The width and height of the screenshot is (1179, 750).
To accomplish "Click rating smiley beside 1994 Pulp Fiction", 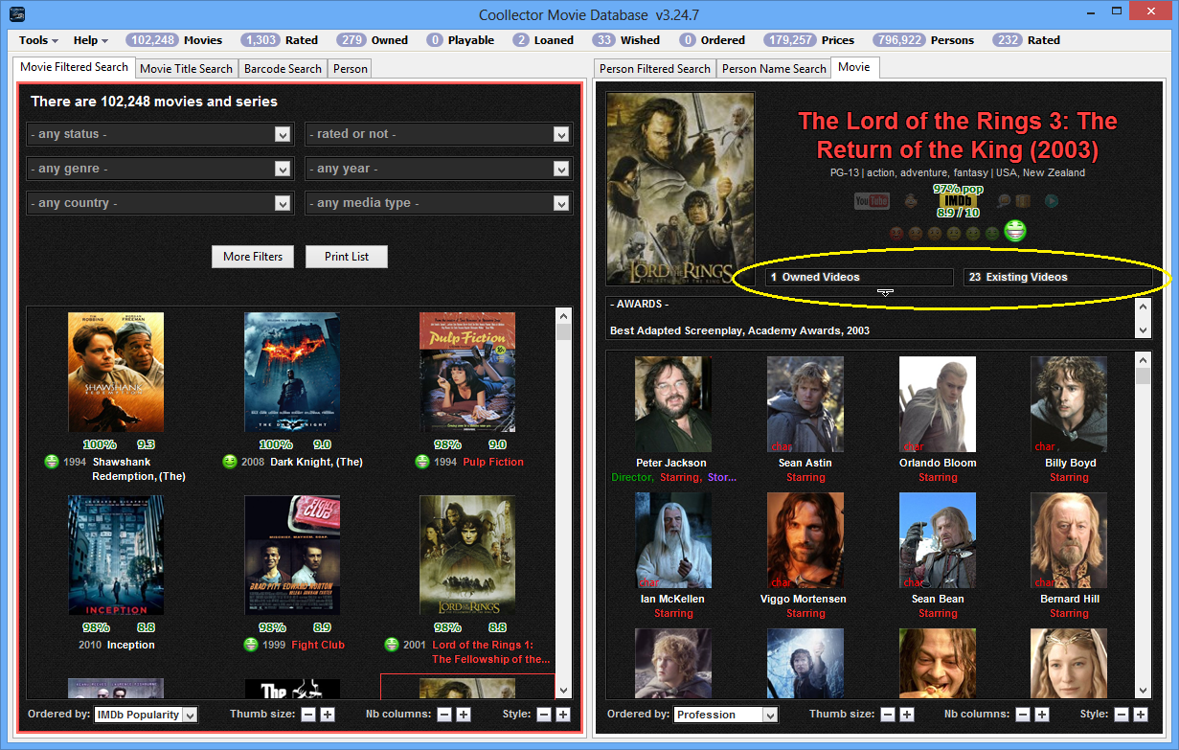I will (422, 462).
